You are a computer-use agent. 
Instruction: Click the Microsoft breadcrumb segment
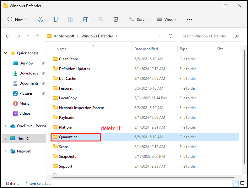pos(66,36)
